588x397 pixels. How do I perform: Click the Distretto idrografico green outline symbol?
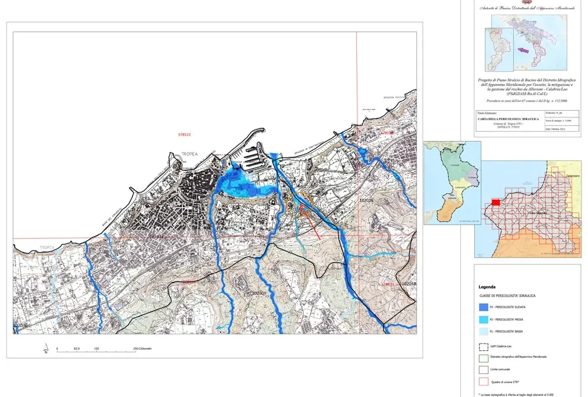(x=483, y=358)
